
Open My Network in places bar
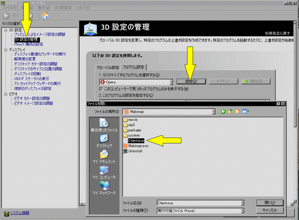click(x=104, y=188)
